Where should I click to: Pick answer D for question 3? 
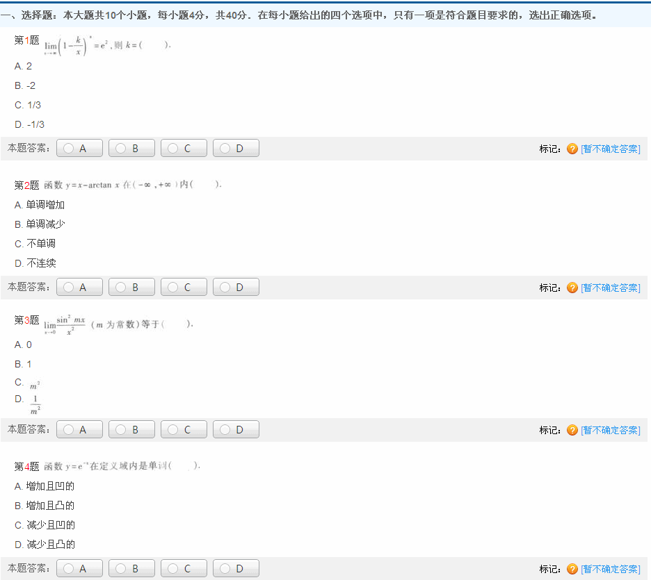(x=236, y=430)
